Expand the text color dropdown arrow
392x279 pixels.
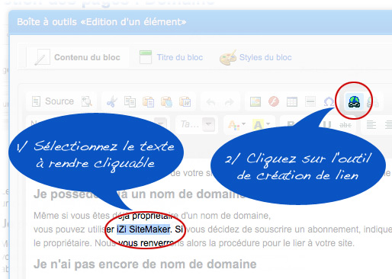[243, 124]
